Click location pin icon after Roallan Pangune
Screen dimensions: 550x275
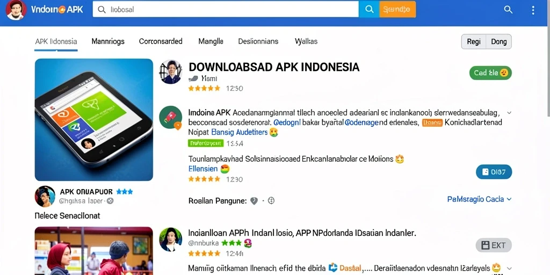tap(254, 201)
